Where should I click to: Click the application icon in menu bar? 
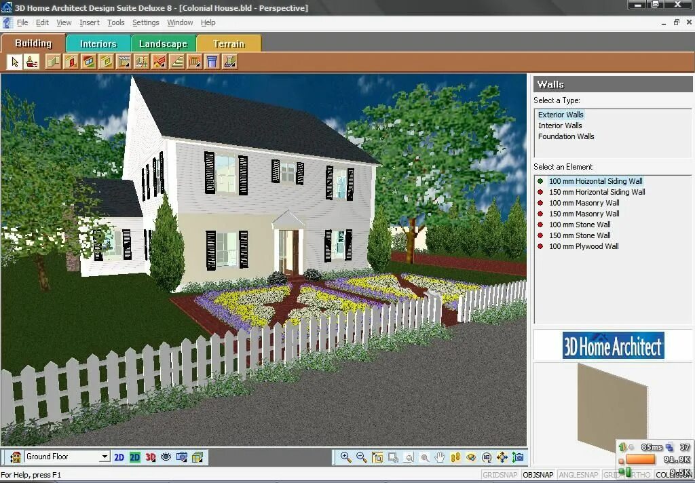7,22
